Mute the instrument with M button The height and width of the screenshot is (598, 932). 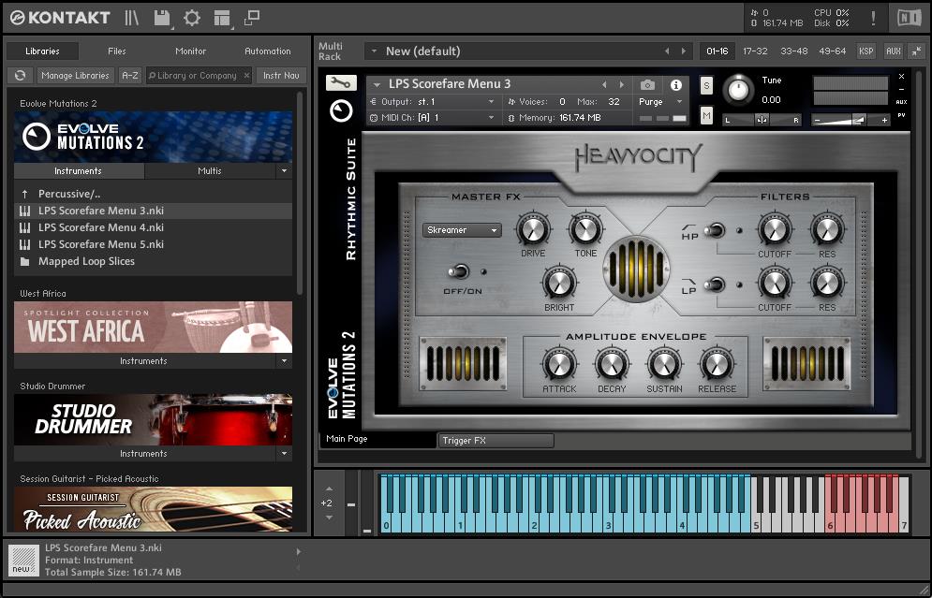pyautogui.click(x=706, y=115)
